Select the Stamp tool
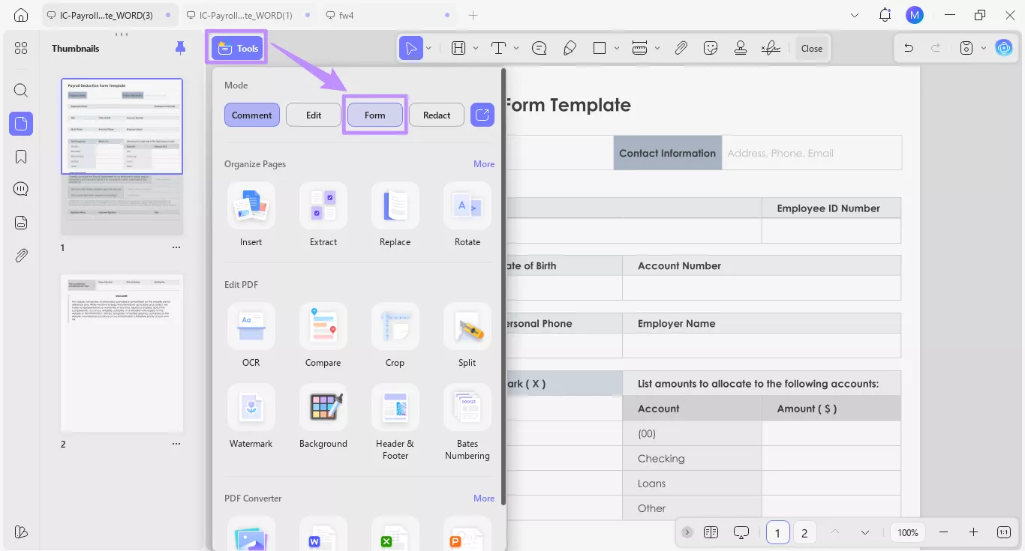Image resolution: width=1025 pixels, height=551 pixels. tap(740, 47)
